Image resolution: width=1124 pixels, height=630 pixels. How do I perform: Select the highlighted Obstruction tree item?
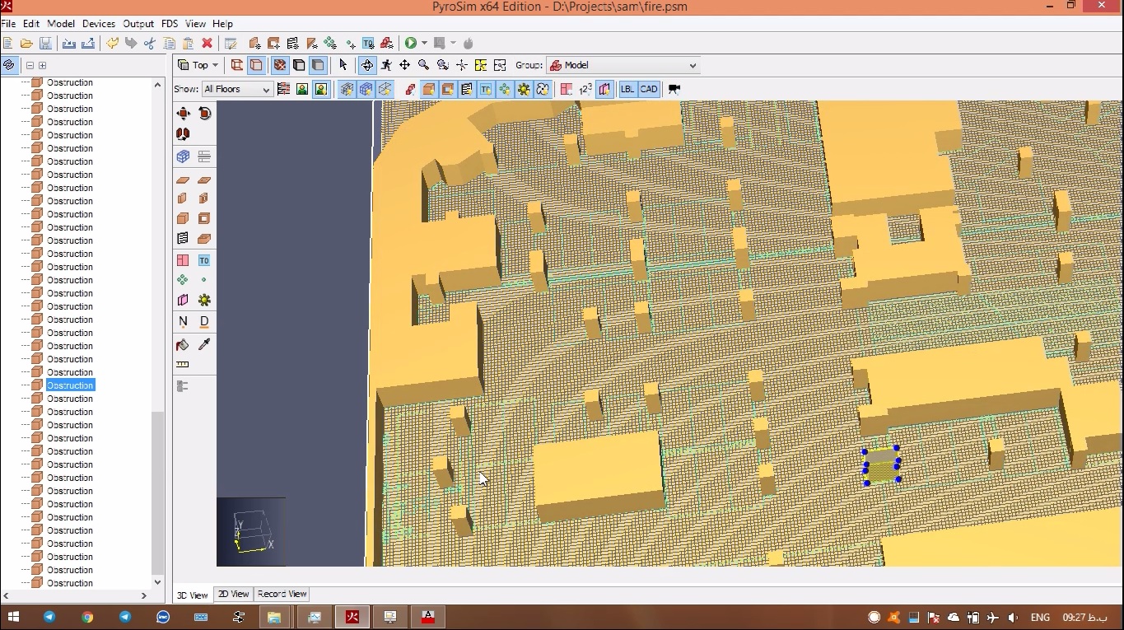pyautogui.click(x=70, y=385)
